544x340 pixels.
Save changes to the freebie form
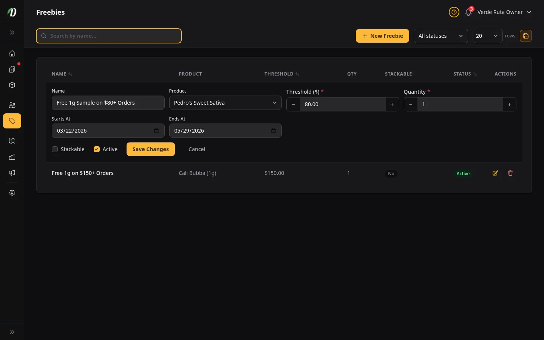click(150, 149)
